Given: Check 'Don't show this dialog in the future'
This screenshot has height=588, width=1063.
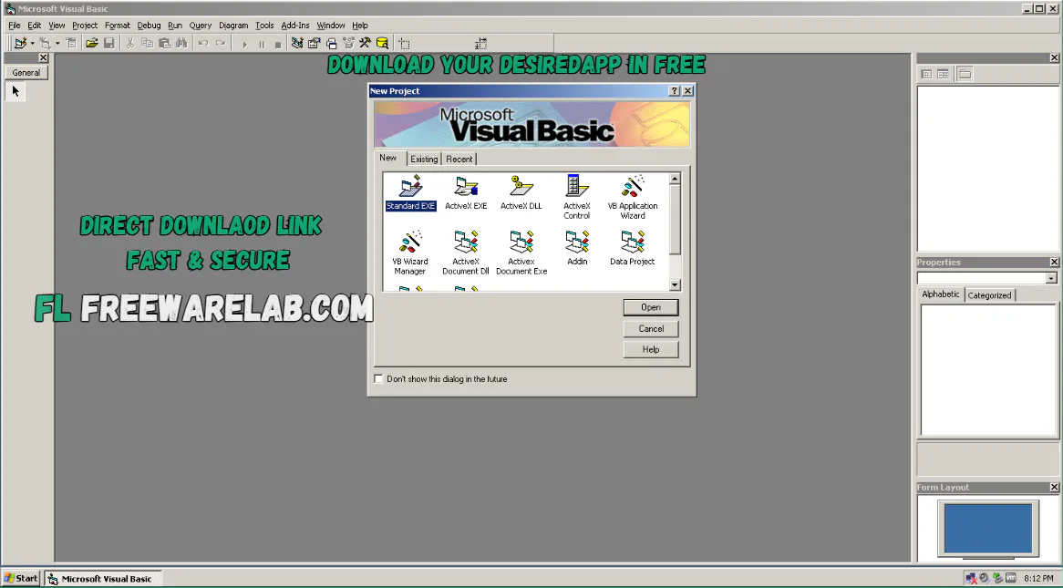Looking at the screenshot, I should pyautogui.click(x=378, y=378).
